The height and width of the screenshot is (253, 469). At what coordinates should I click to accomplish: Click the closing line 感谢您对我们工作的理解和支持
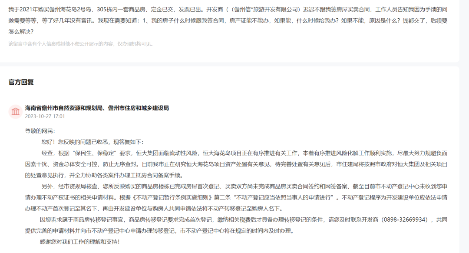(79, 242)
